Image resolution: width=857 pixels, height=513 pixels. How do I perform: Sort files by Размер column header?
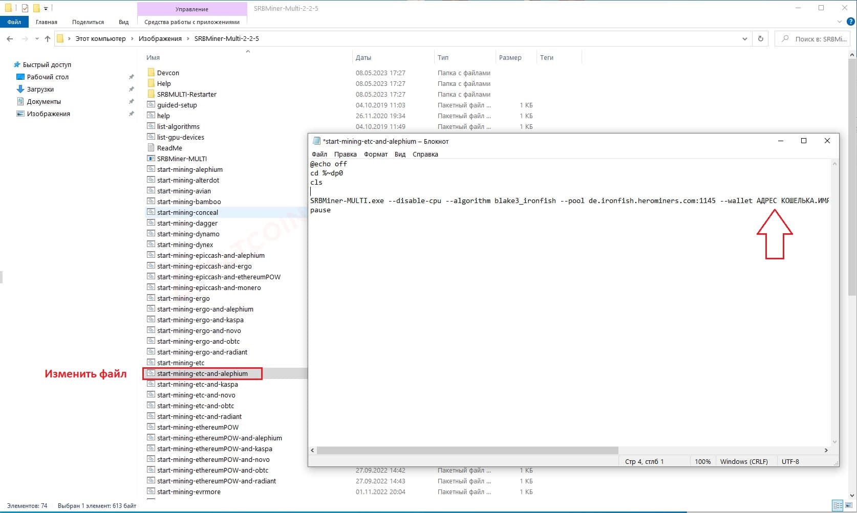510,57
